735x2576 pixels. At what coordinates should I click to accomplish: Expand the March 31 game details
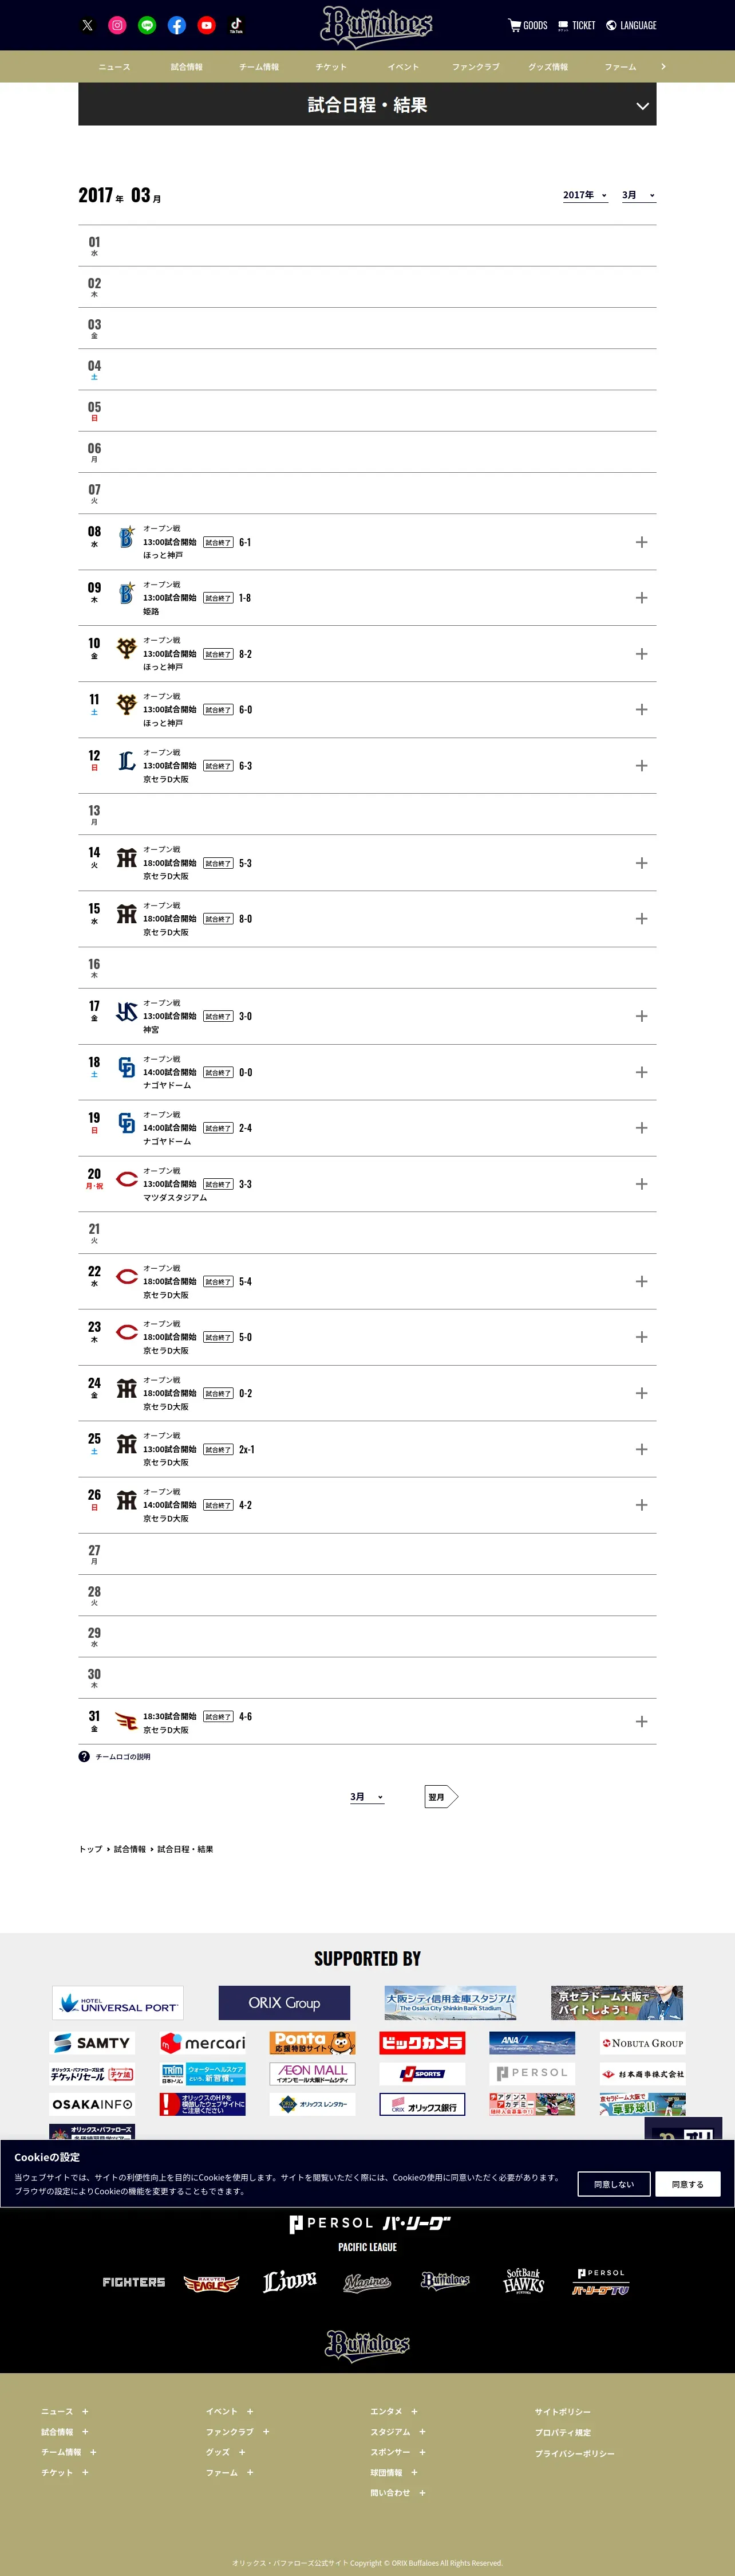(x=642, y=1721)
